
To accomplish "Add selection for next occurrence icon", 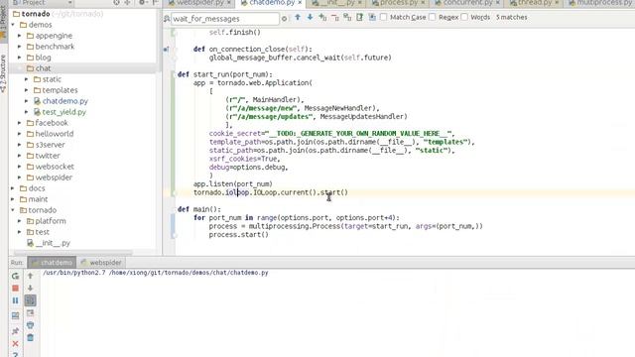I will tap(322, 18).
